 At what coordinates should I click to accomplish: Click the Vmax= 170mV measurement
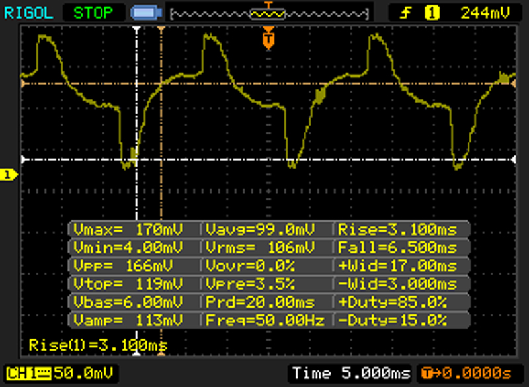click(128, 230)
